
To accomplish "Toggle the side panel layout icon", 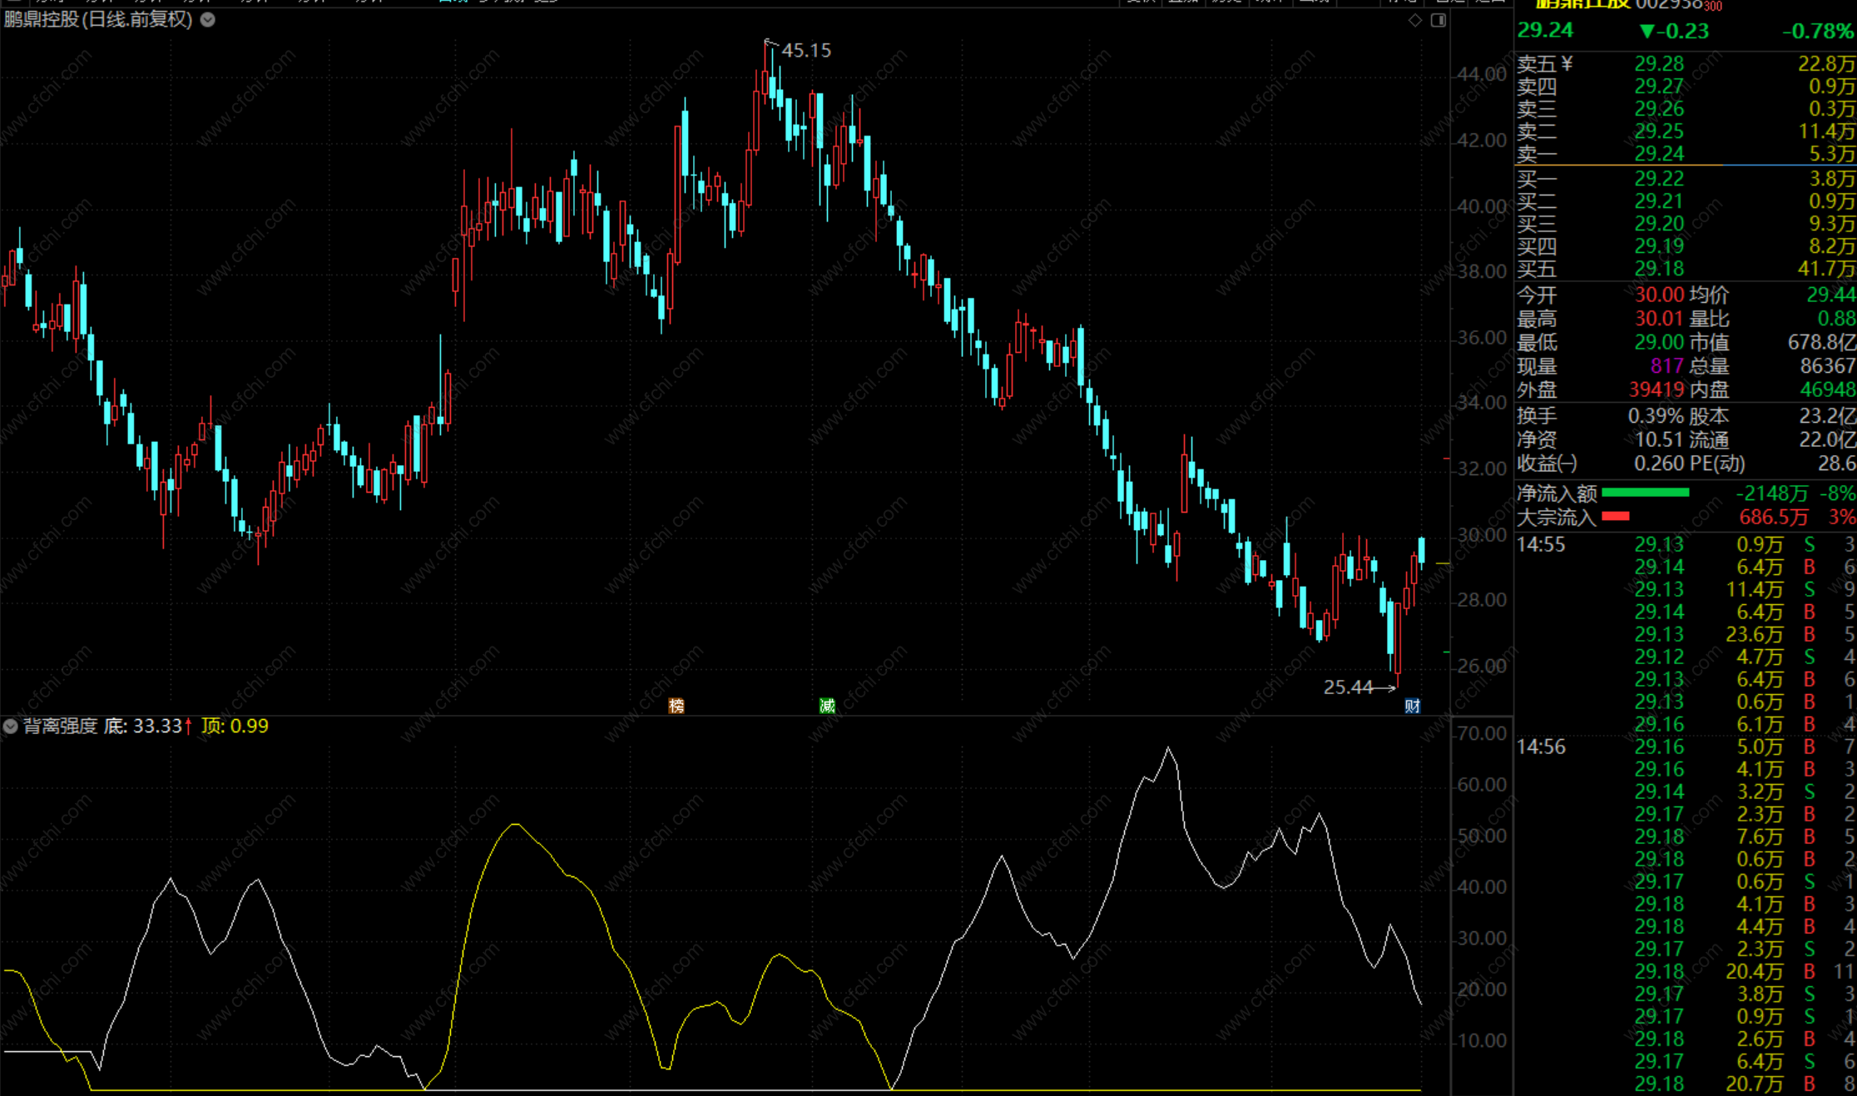I will (x=1439, y=20).
